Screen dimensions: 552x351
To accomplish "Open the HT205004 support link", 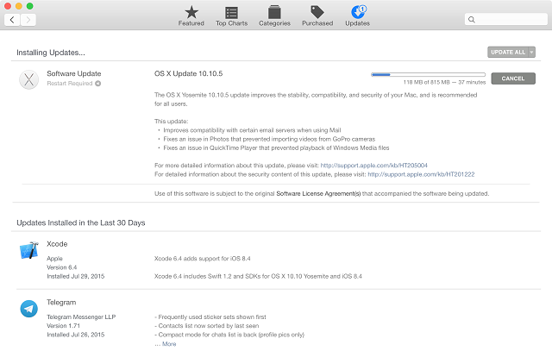I will pyautogui.click(x=373, y=166).
